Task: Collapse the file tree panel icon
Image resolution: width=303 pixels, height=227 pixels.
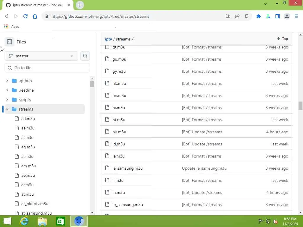Action: pos(9,42)
